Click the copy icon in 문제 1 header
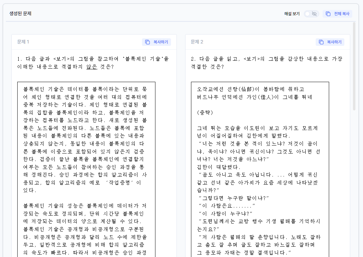The width and height of the screenshot is (363, 257). [147, 42]
